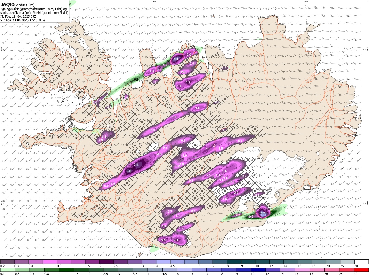Click upper legend swatch between 12 and 14
Screen dimensions: 369x276
coord(276,262)
